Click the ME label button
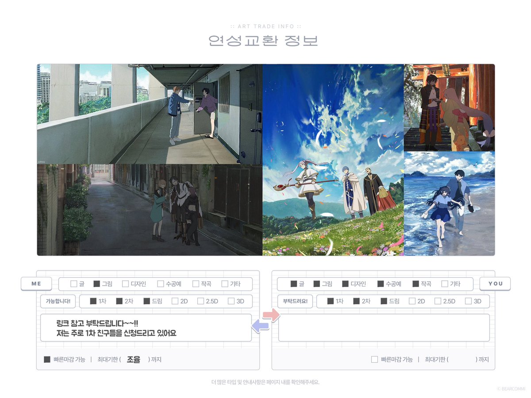The width and height of the screenshot is (531, 398). 36,284
